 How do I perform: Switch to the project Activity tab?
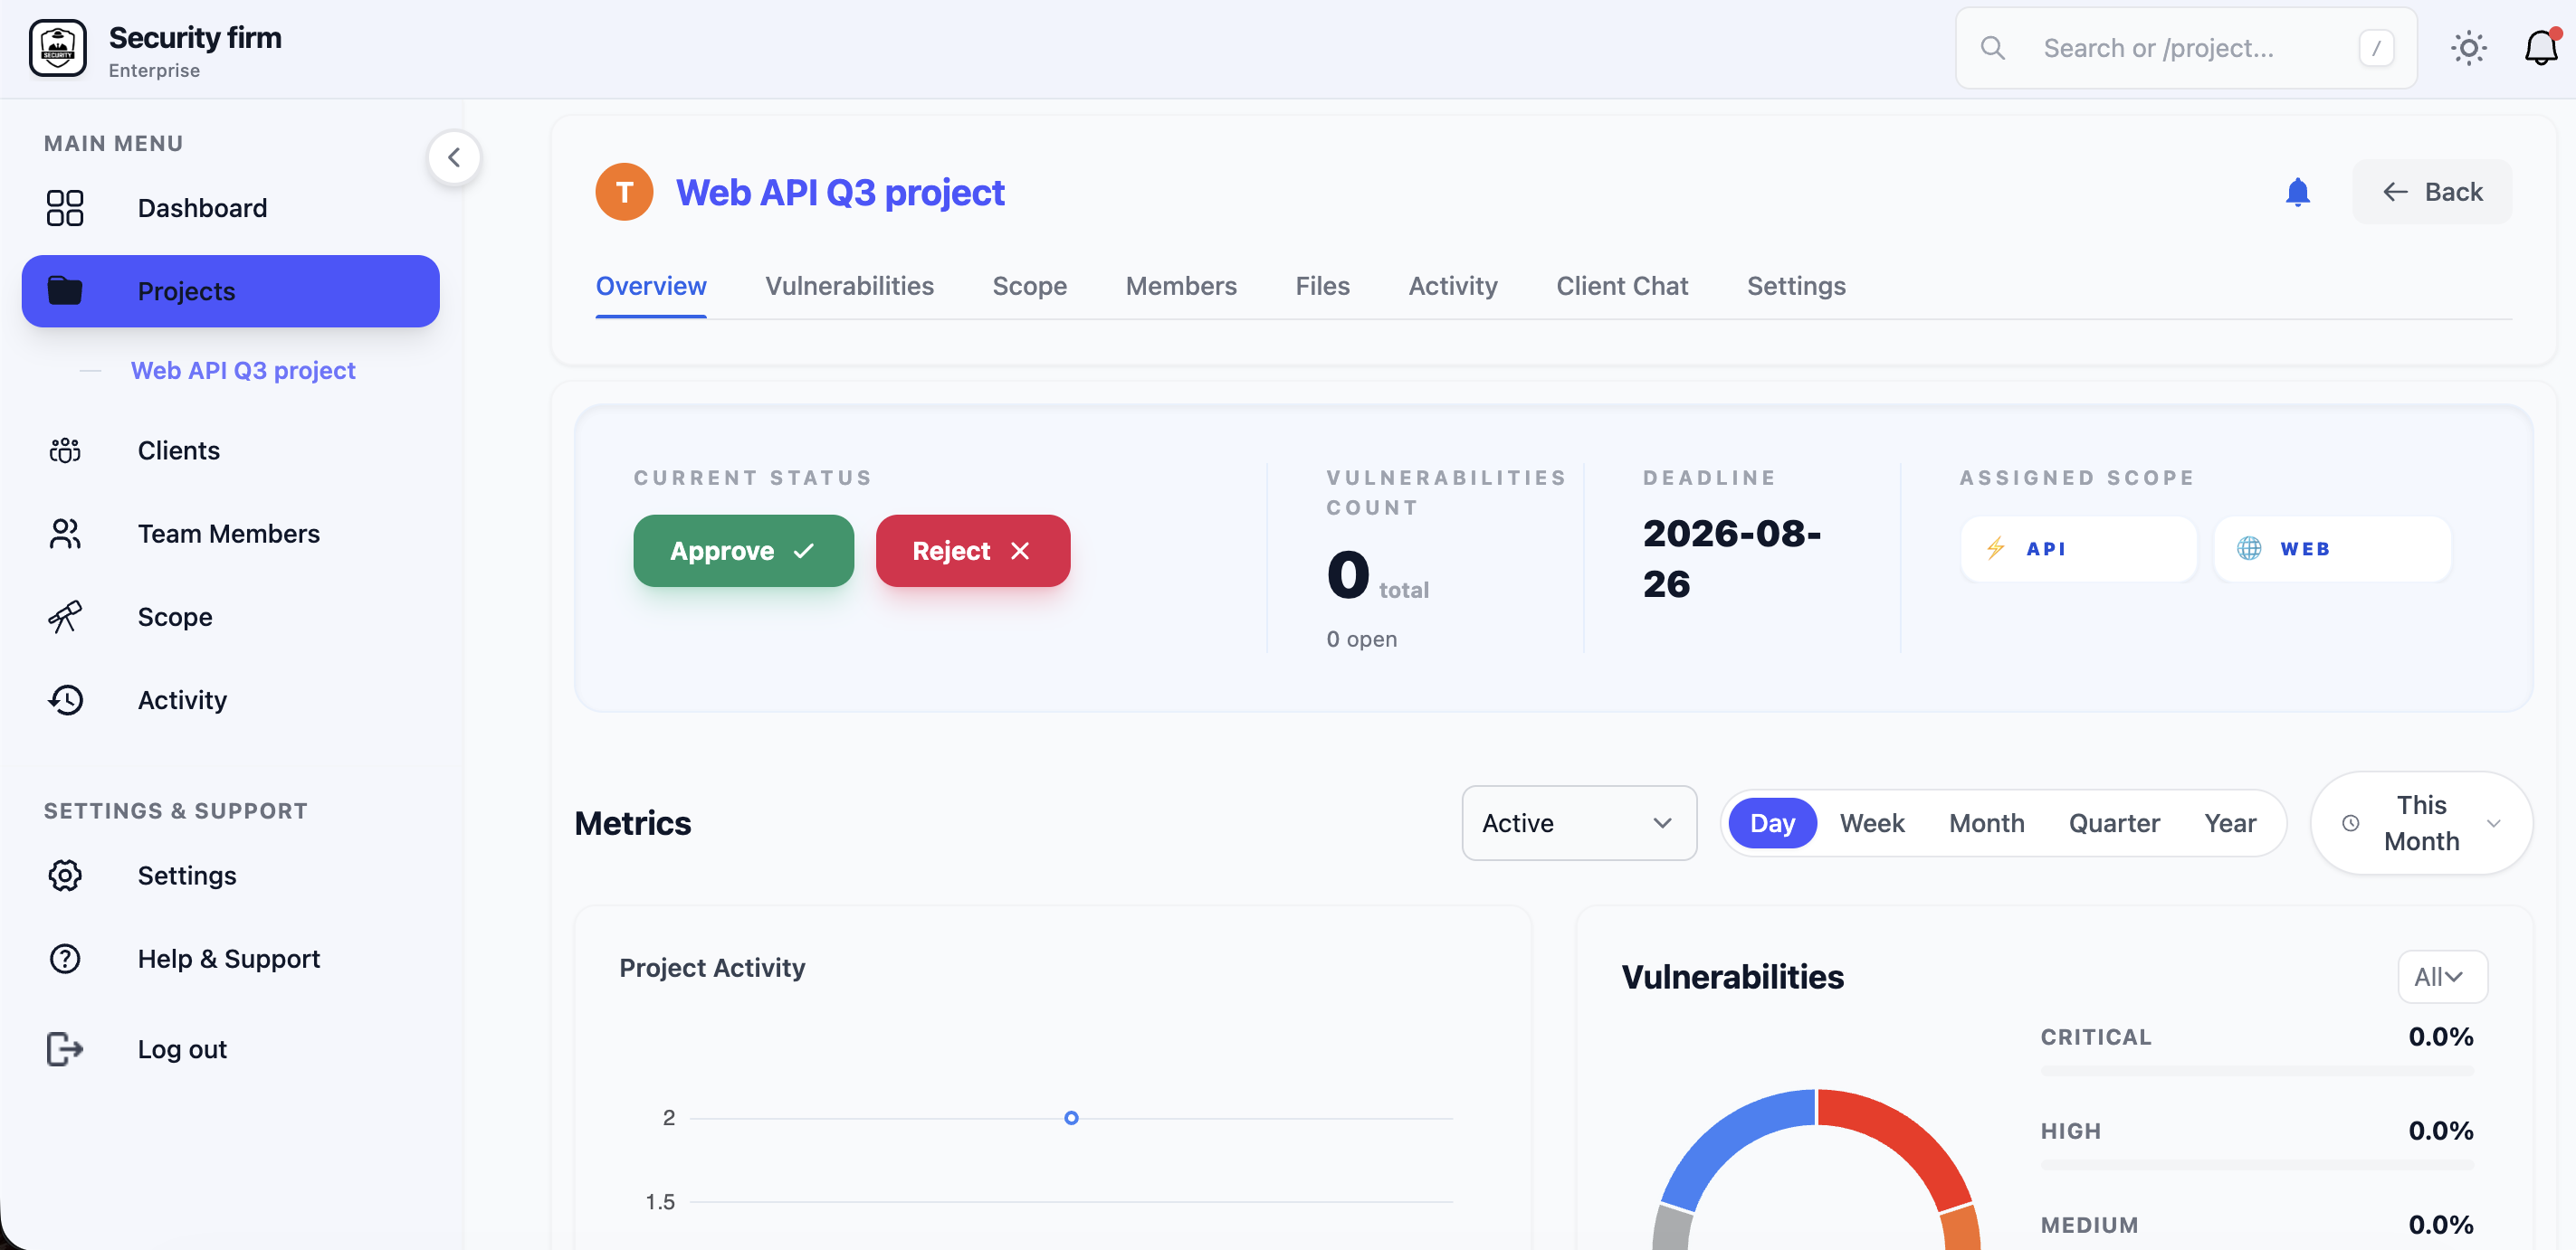(1452, 286)
